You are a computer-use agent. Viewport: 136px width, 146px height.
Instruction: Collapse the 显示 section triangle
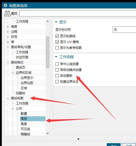(56, 22)
